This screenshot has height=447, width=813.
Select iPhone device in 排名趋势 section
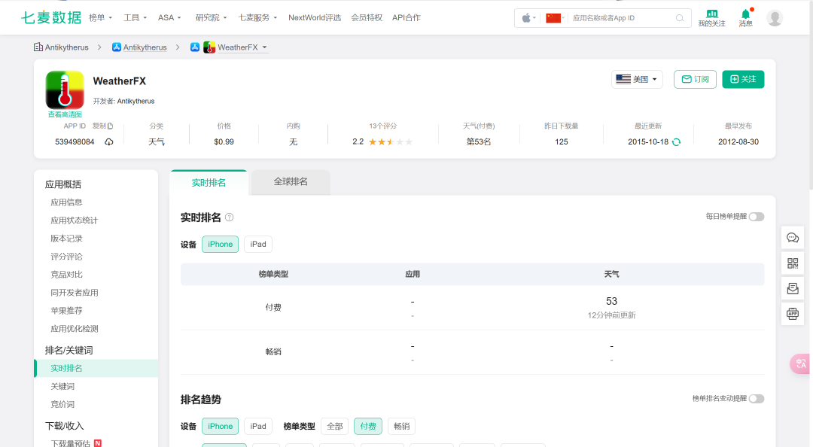tap(221, 426)
